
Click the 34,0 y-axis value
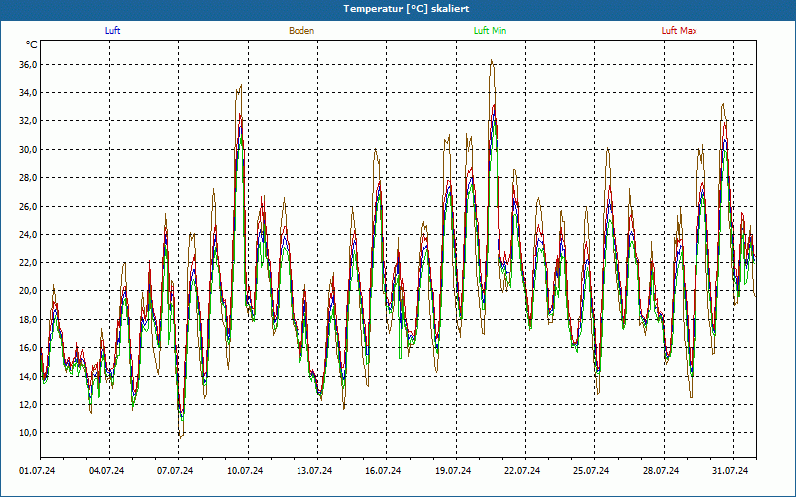pyautogui.click(x=29, y=92)
